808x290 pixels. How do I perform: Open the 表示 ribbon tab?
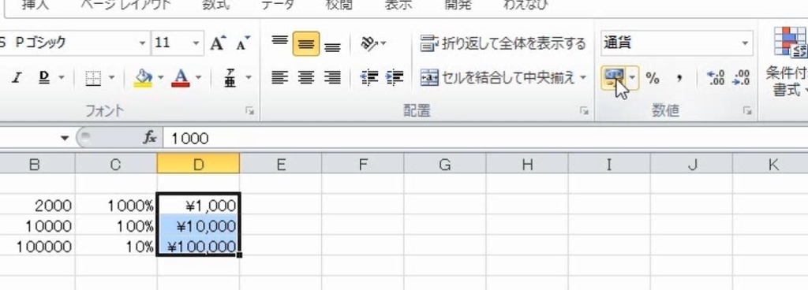(x=398, y=6)
